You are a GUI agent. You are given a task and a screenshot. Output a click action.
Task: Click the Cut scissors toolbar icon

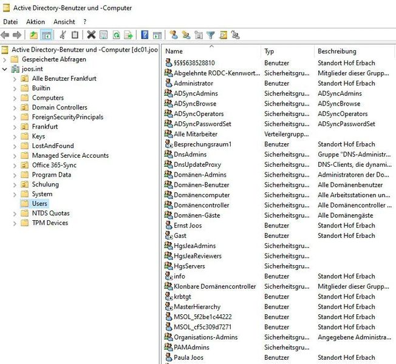(x=63, y=35)
